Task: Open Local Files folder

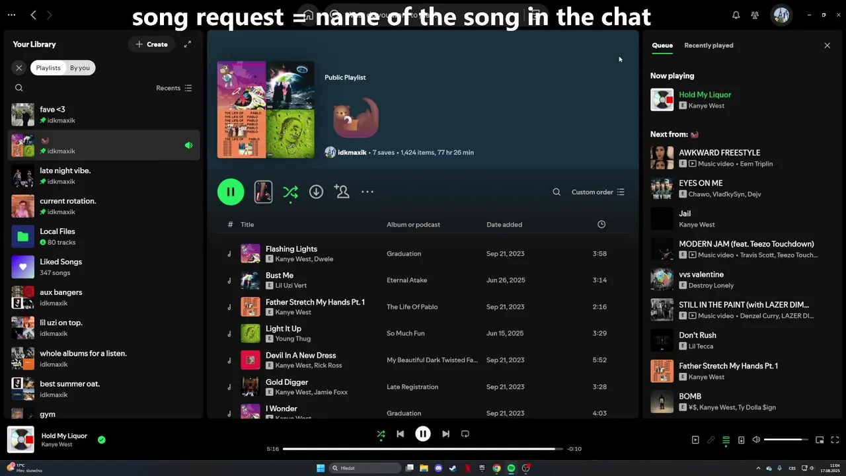Action: [104, 236]
